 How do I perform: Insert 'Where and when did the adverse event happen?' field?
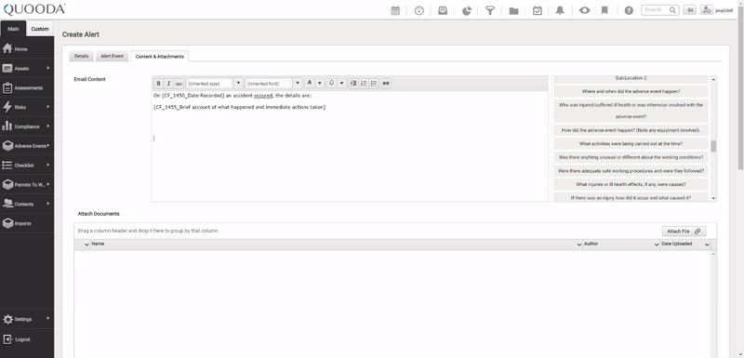pos(631,91)
